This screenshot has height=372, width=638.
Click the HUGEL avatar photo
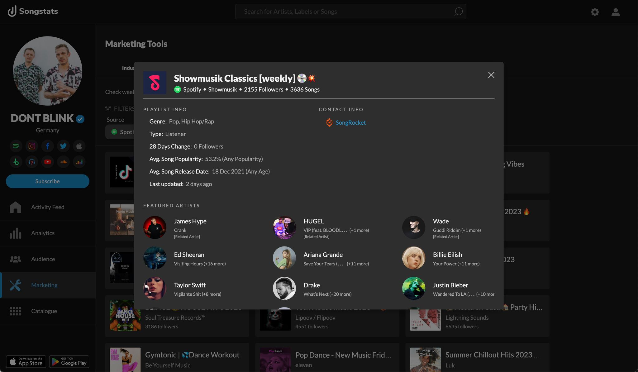click(x=284, y=227)
